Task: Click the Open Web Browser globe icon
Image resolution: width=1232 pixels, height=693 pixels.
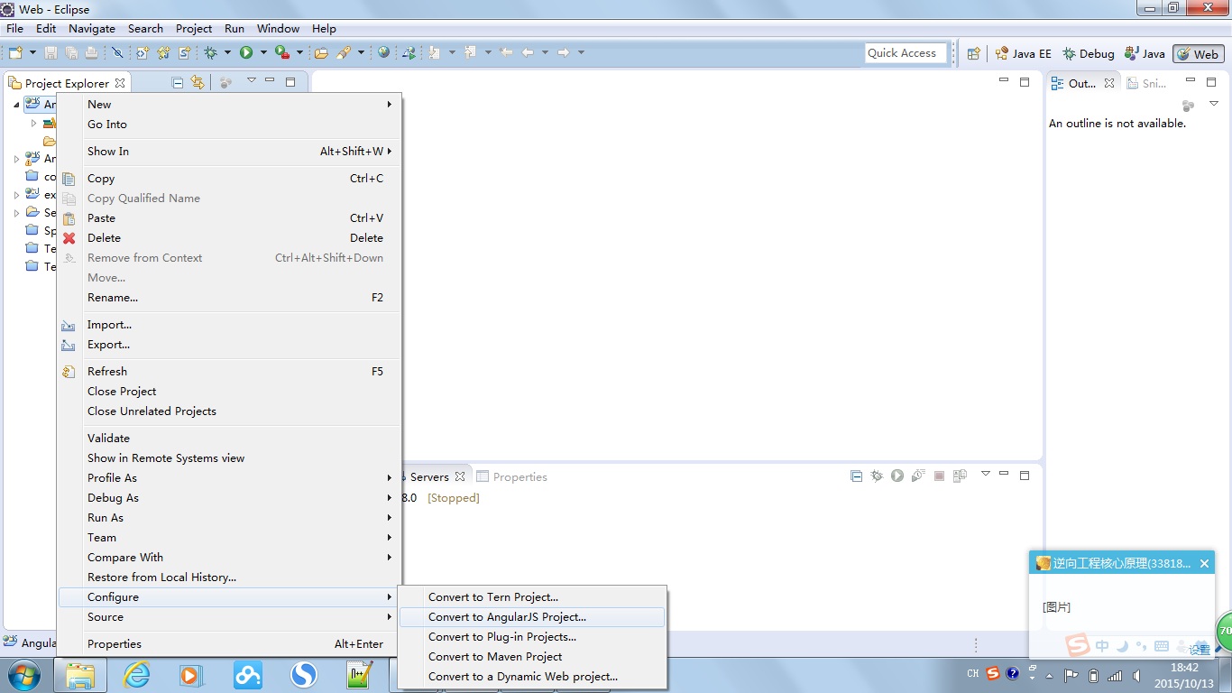Action: pyautogui.click(x=383, y=53)
